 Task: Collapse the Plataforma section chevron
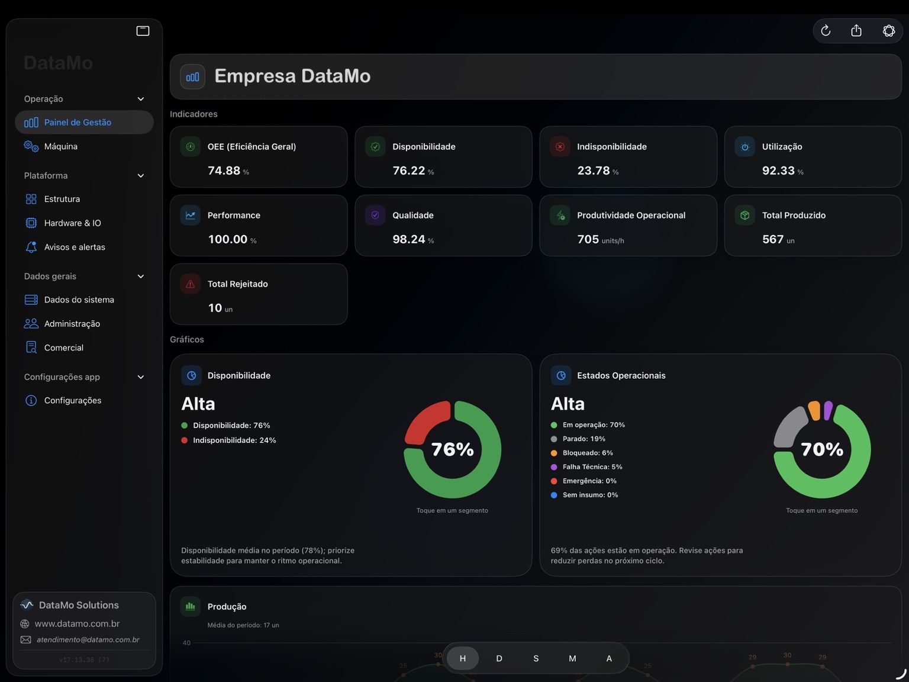(141, 176)
